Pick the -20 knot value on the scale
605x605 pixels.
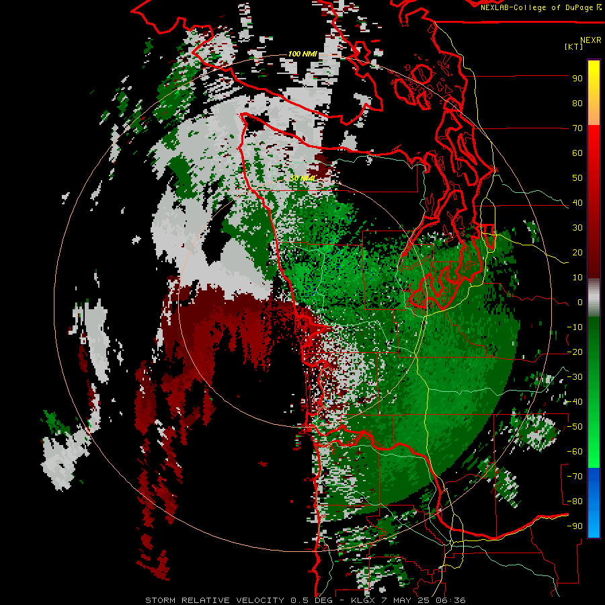pyautogui.click(x=575, y=352)
